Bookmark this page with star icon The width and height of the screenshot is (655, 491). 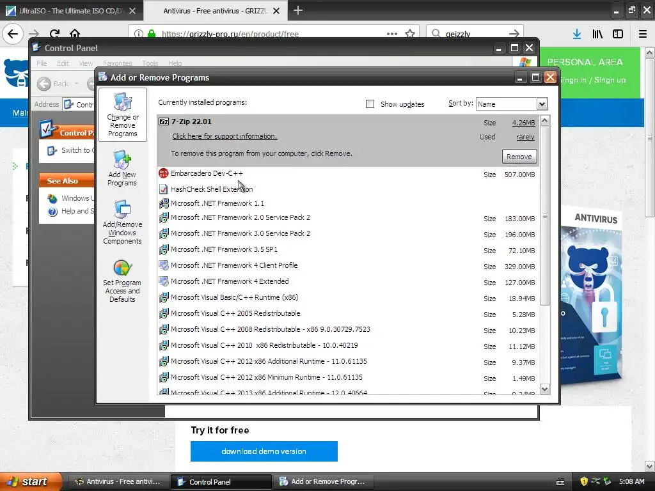[x=410, y=34]
